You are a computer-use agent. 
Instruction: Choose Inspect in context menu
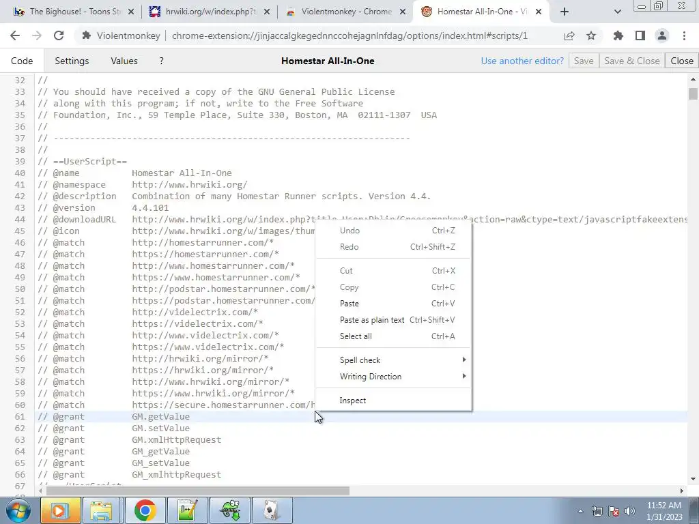[x=393, y=401]
